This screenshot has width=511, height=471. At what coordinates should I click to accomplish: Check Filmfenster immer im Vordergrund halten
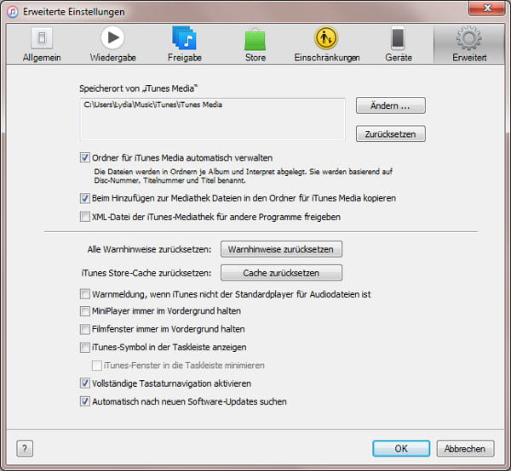[x=85, y=329]
